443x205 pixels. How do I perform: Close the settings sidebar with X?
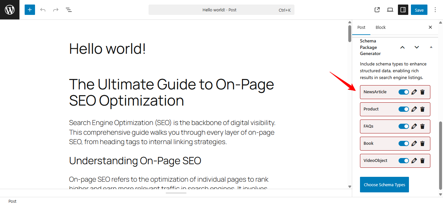pyautogui.click(x=430, y=27)
